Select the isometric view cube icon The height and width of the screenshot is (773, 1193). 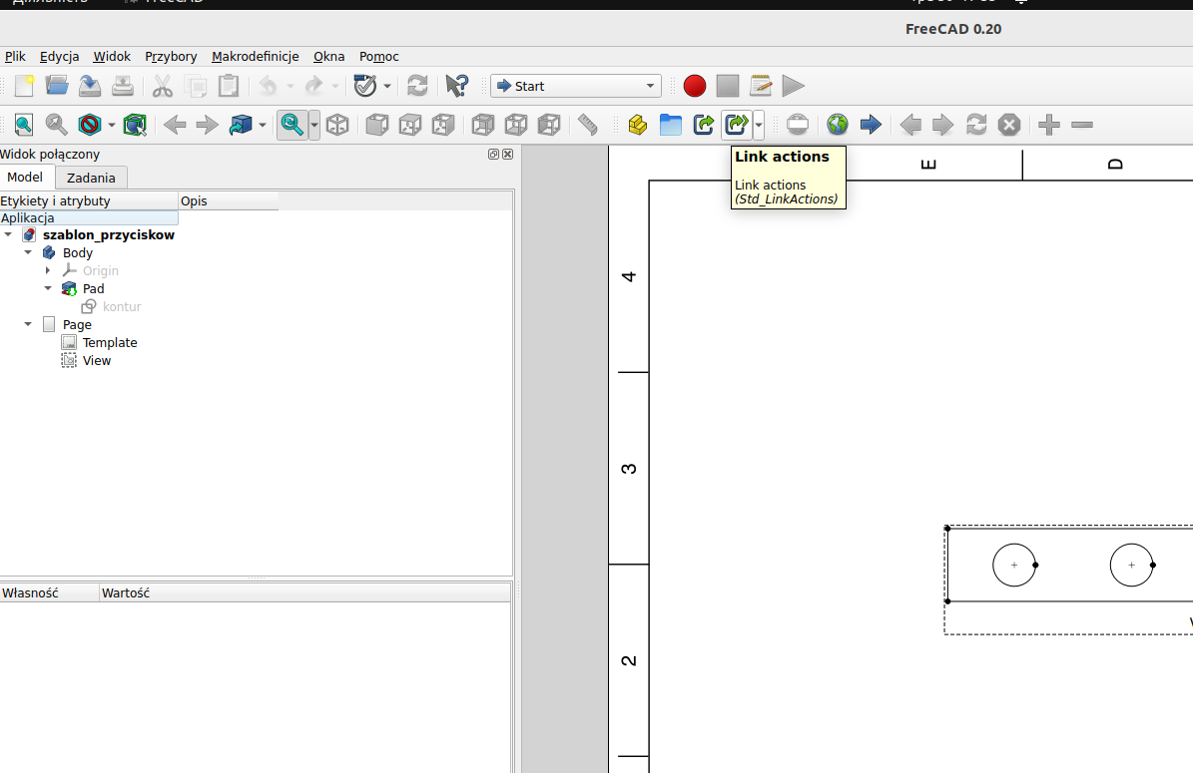point(337,125)
